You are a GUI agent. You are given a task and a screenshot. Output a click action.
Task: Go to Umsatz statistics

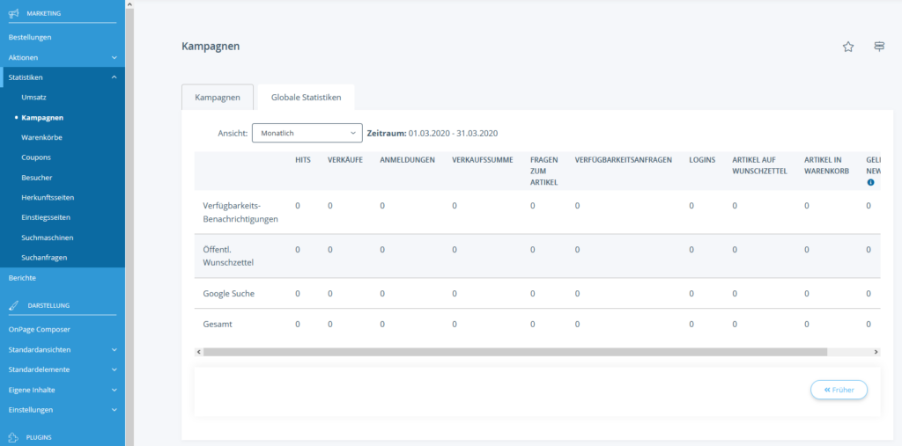[35, 97]
